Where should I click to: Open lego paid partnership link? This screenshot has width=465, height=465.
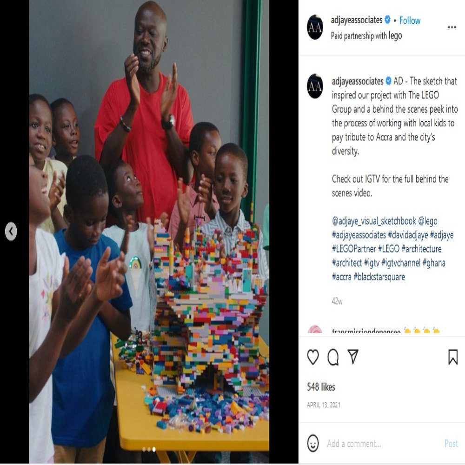[x=395, y=36]
